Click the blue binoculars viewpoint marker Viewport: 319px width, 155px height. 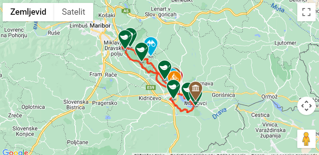151,45
